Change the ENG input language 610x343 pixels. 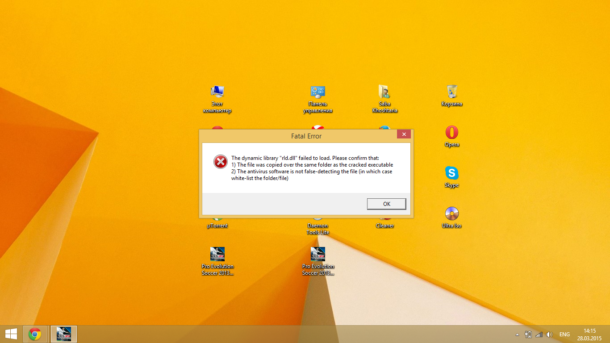click(564, 335)
